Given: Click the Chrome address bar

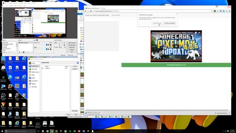Looking at the screenshot, I should click(152, 11).
